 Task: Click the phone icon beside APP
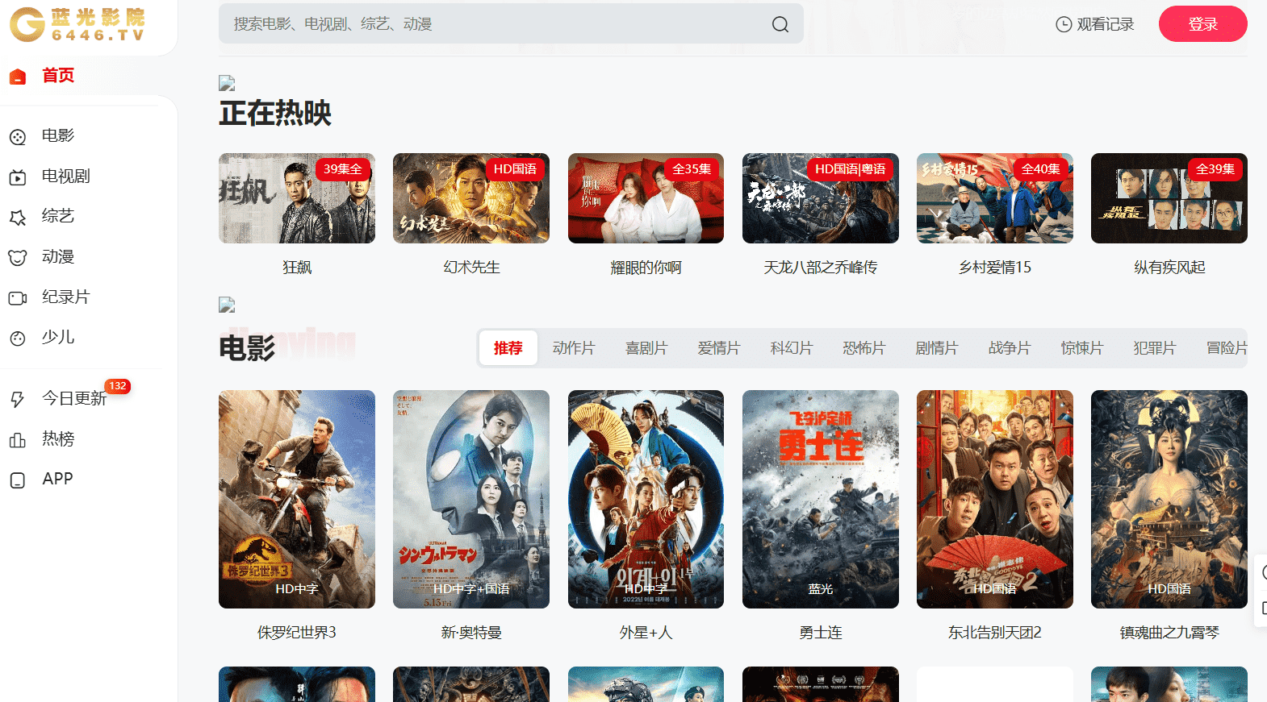18,480
